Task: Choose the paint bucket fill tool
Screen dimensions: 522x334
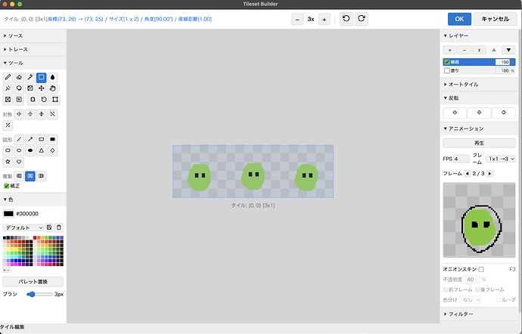Action: [x=53, y=78]
